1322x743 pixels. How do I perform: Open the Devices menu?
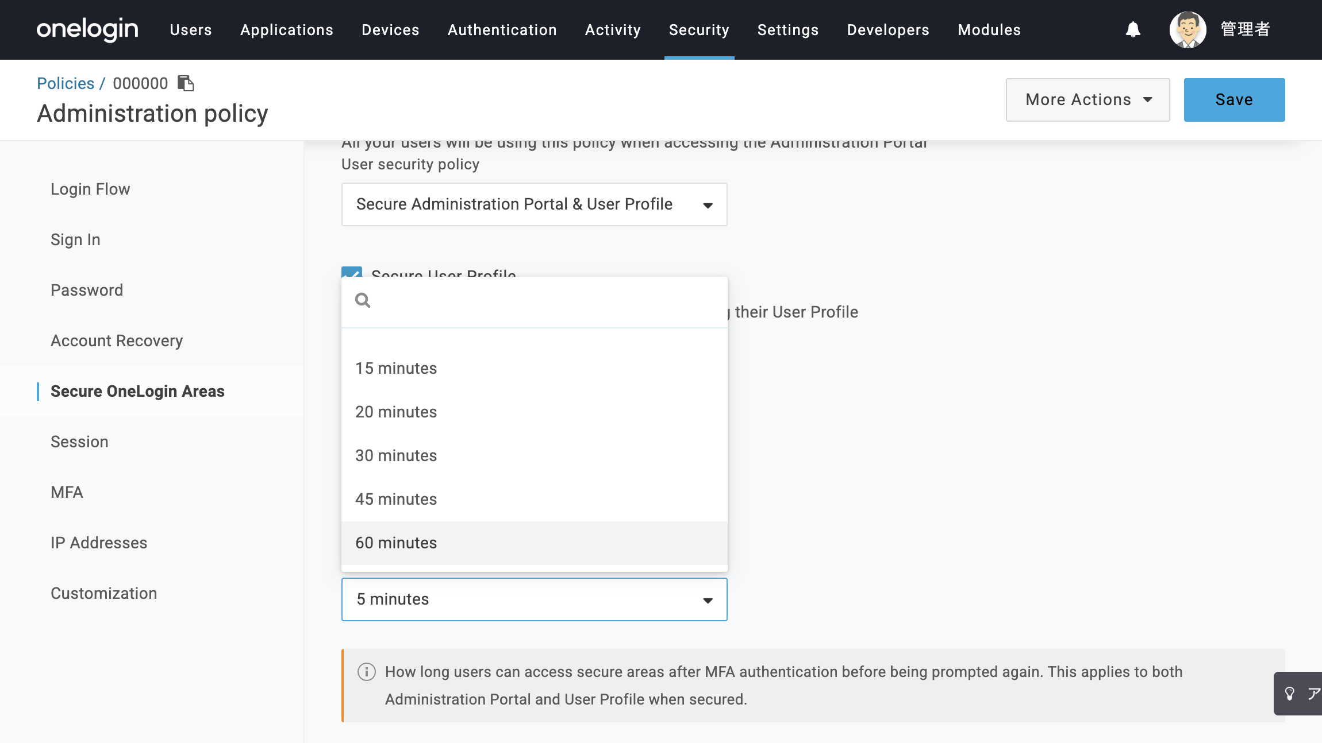(391, 30)
